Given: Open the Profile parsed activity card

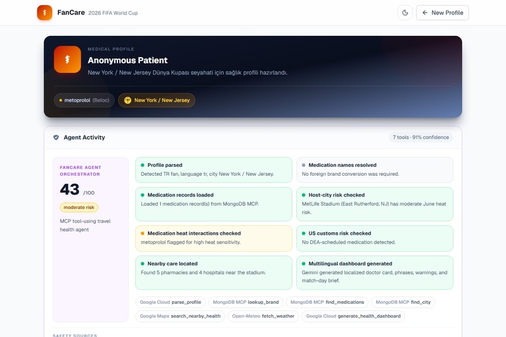Looking at the screenshot, I should [213, 170].
